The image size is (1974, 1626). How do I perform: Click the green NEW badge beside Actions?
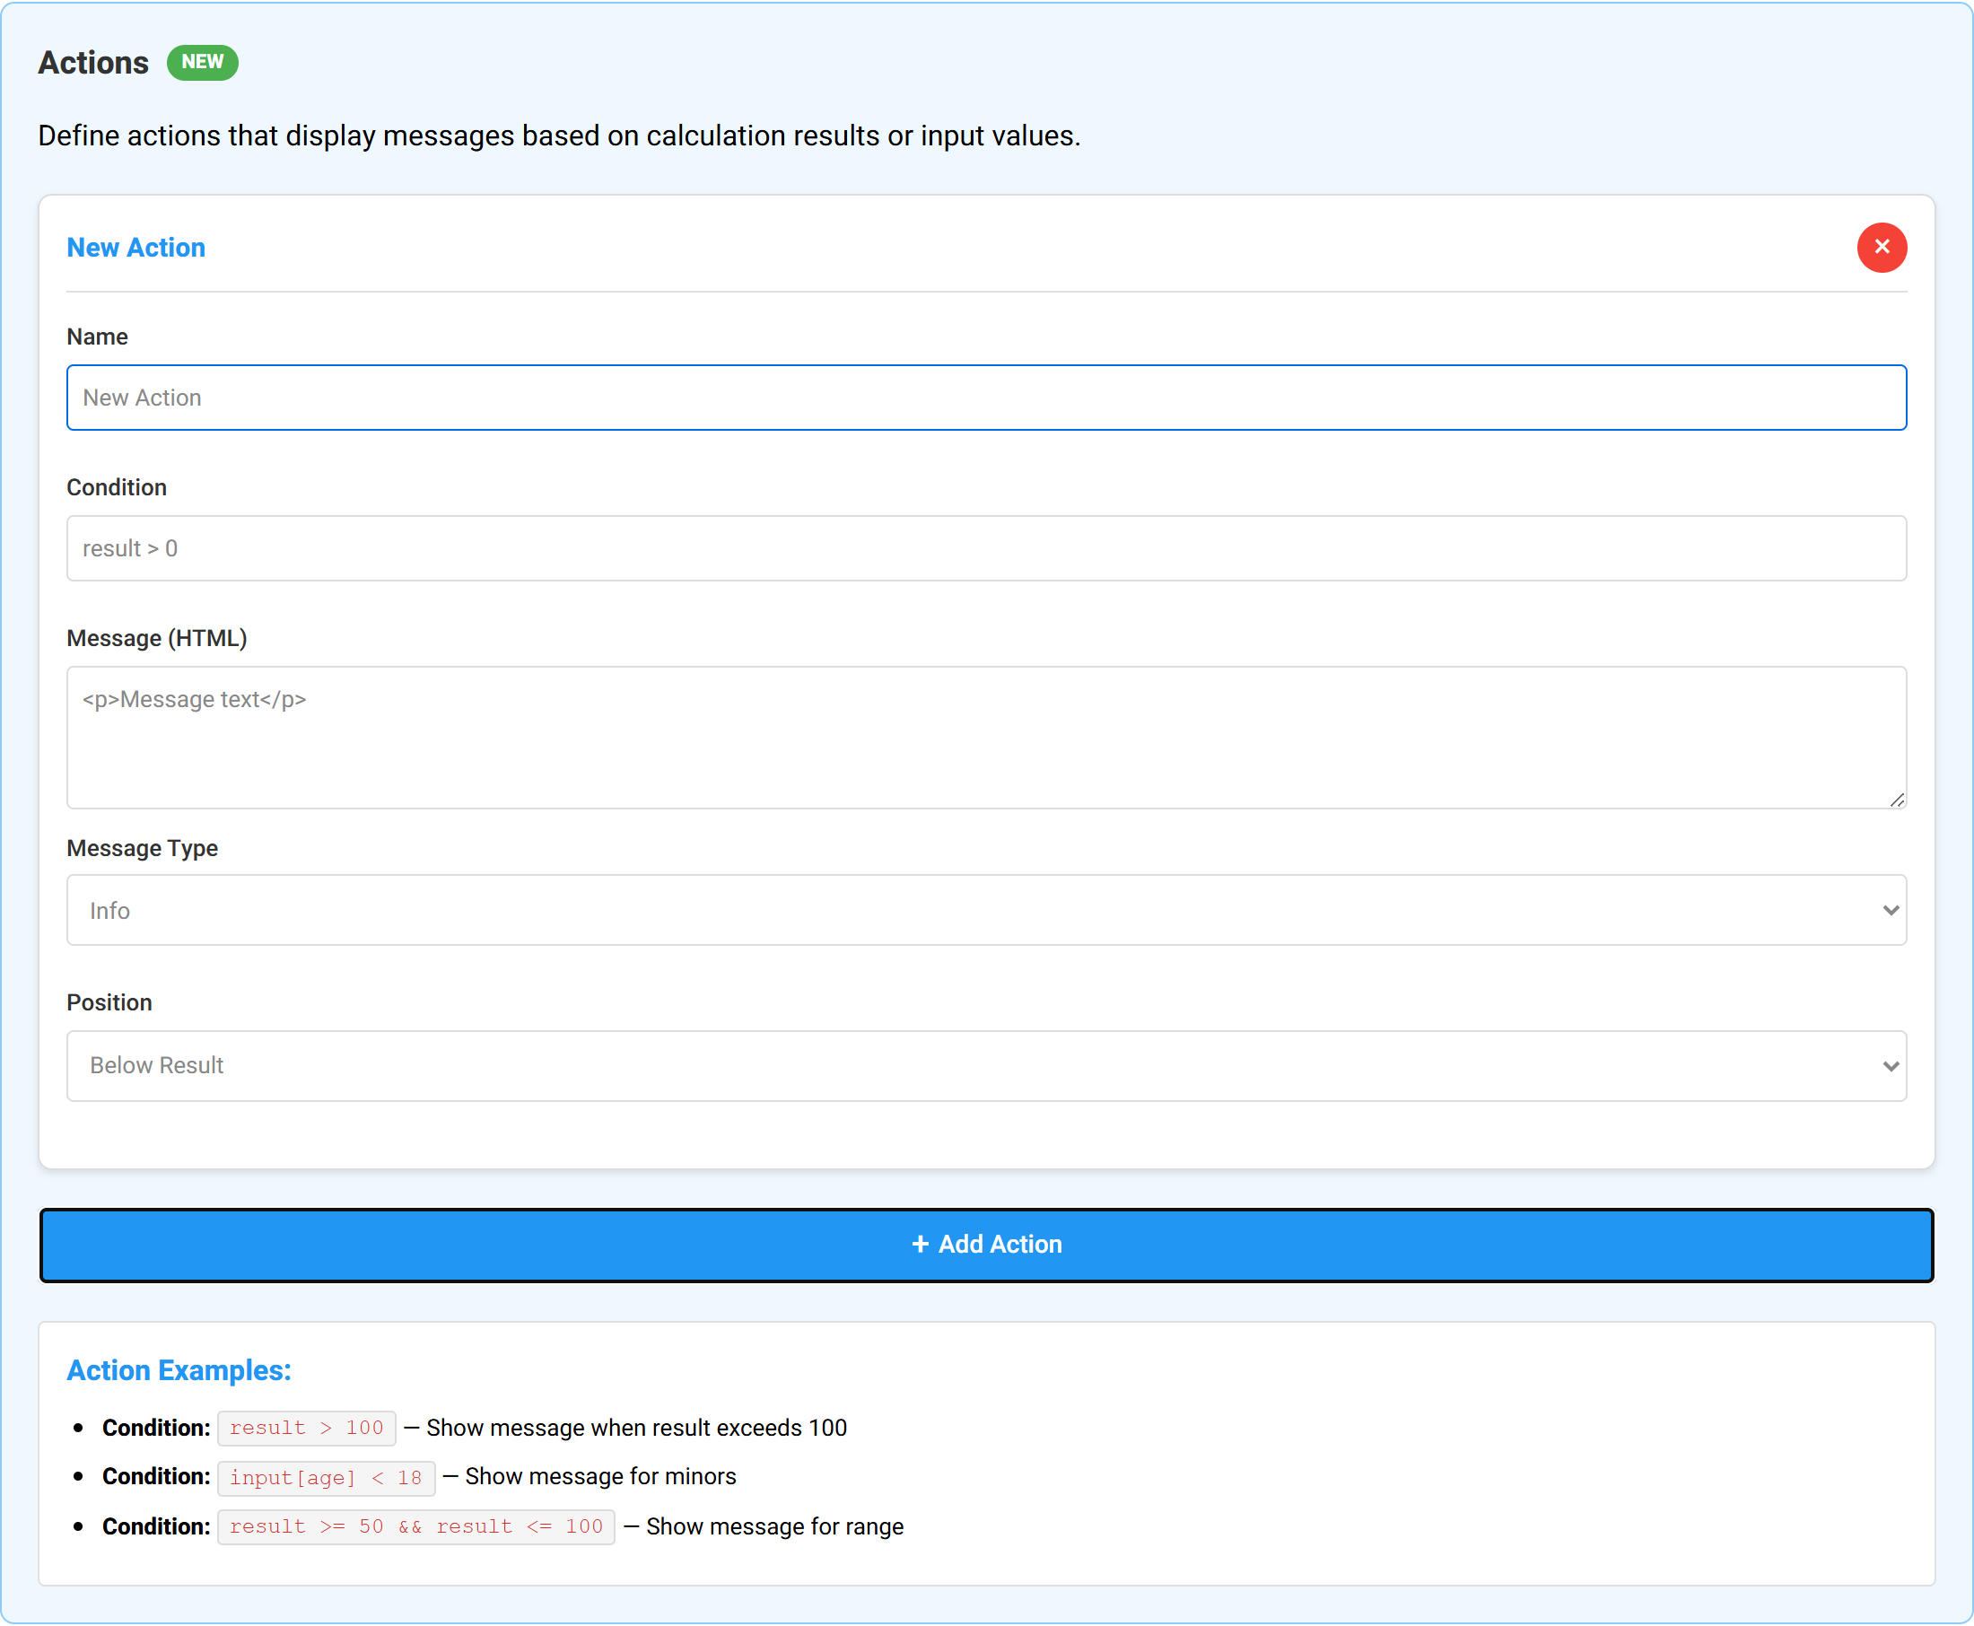point(202,62)
